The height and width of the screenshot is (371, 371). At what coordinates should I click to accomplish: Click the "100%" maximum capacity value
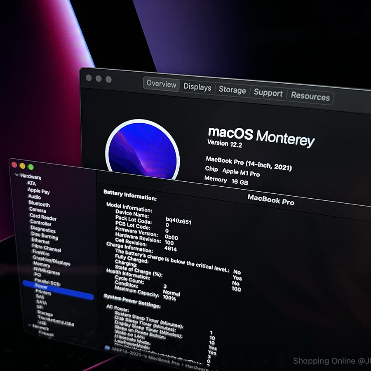click(169, 298)
